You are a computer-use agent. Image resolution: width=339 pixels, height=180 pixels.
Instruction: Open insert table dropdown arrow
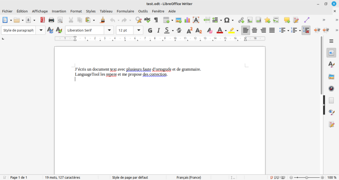coord(172,20)
